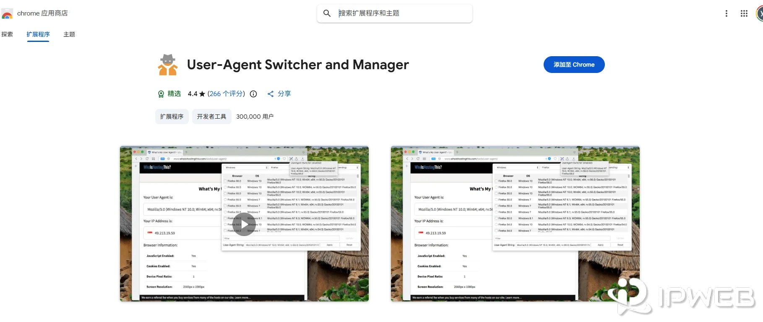Viewport: 763px width, 322px height.
Task: Click the User-Agent Switcher extension icon
Action: click(168, 65)
